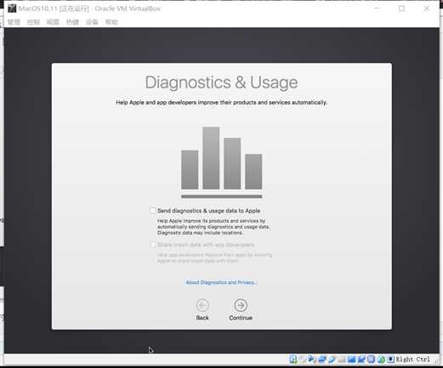Open the 帮助 menu
This screenshot has width=443, height=368.
[111, 22]
